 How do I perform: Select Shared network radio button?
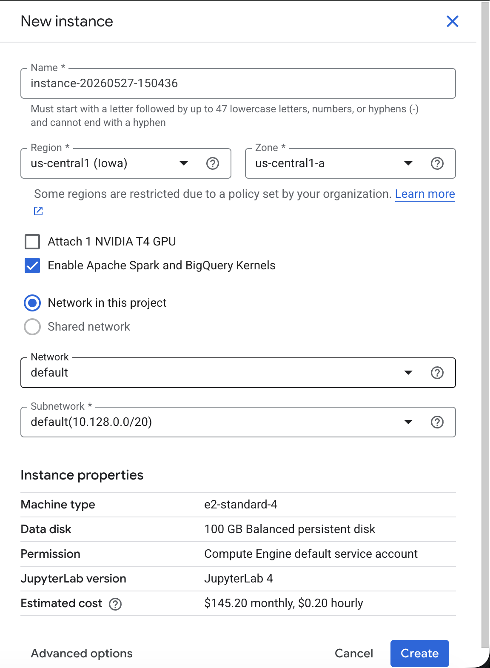click(x=32, y=327)
